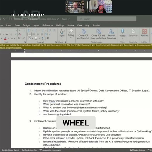
Task: Select Brittany Brown's video thumbnail
Action: coord(101,6)
